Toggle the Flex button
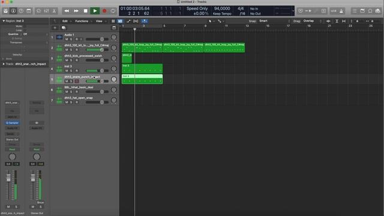Image resolution: width=384 pixels, height=216 pixels. point(136,22)
